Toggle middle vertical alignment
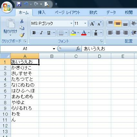 [118, 23]
